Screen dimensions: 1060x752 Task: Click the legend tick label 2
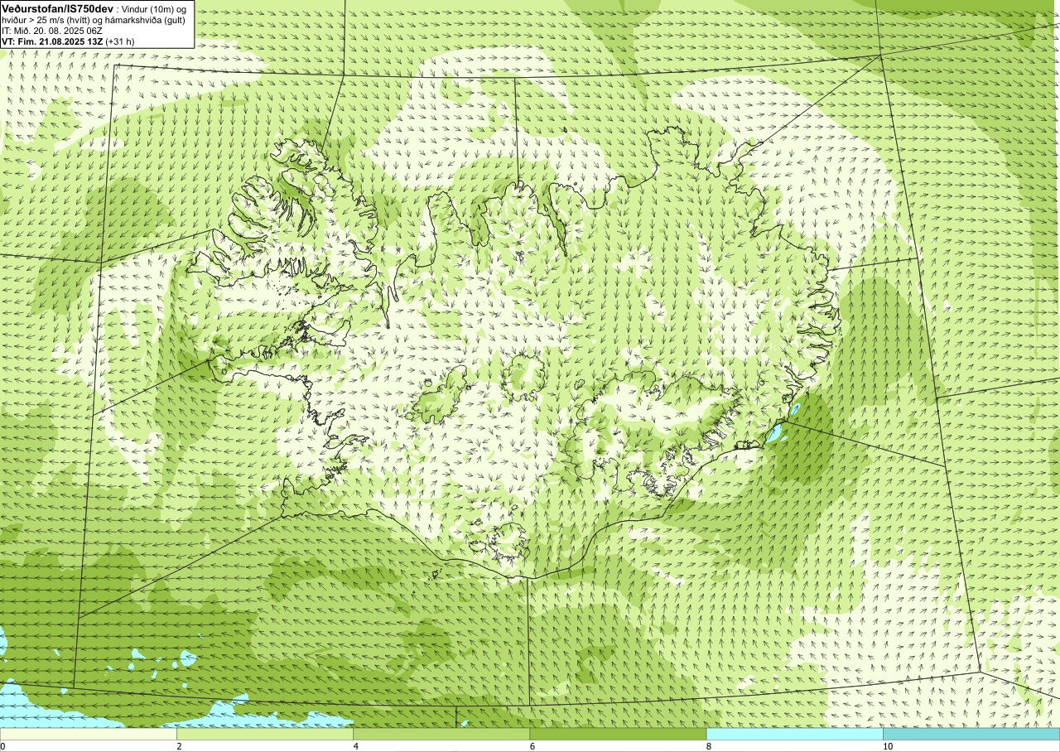(x=179, y=746)
